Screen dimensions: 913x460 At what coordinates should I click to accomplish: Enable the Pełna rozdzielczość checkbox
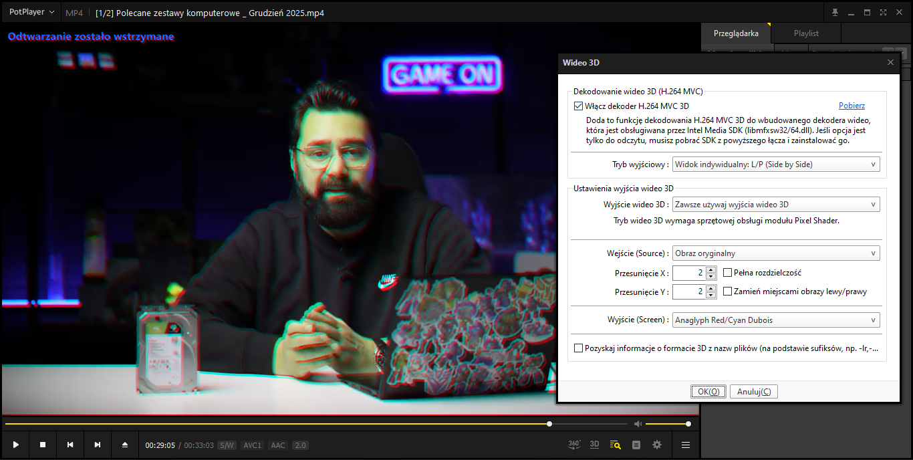728,273
